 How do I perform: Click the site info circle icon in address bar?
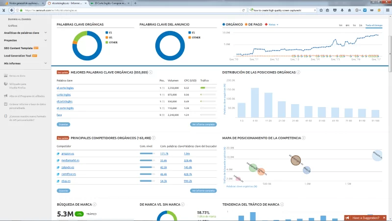click(x=18, y=10)
